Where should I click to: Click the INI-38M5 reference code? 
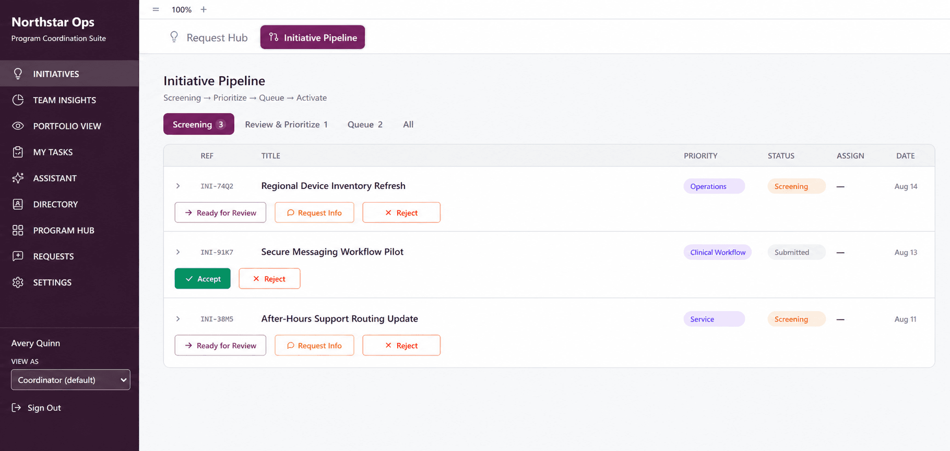pos(217,319)
